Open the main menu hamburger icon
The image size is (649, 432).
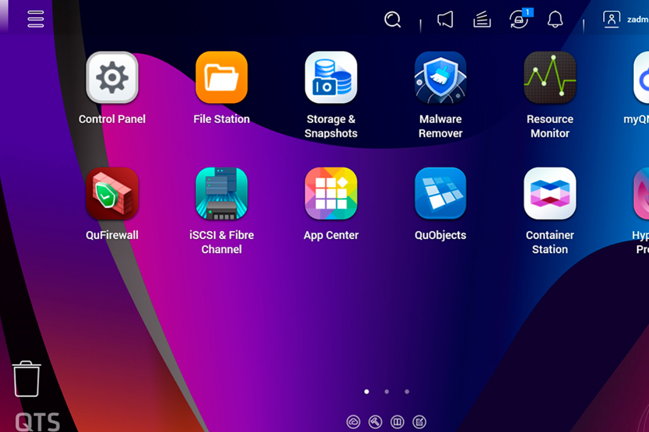click(x=35, y=19)
